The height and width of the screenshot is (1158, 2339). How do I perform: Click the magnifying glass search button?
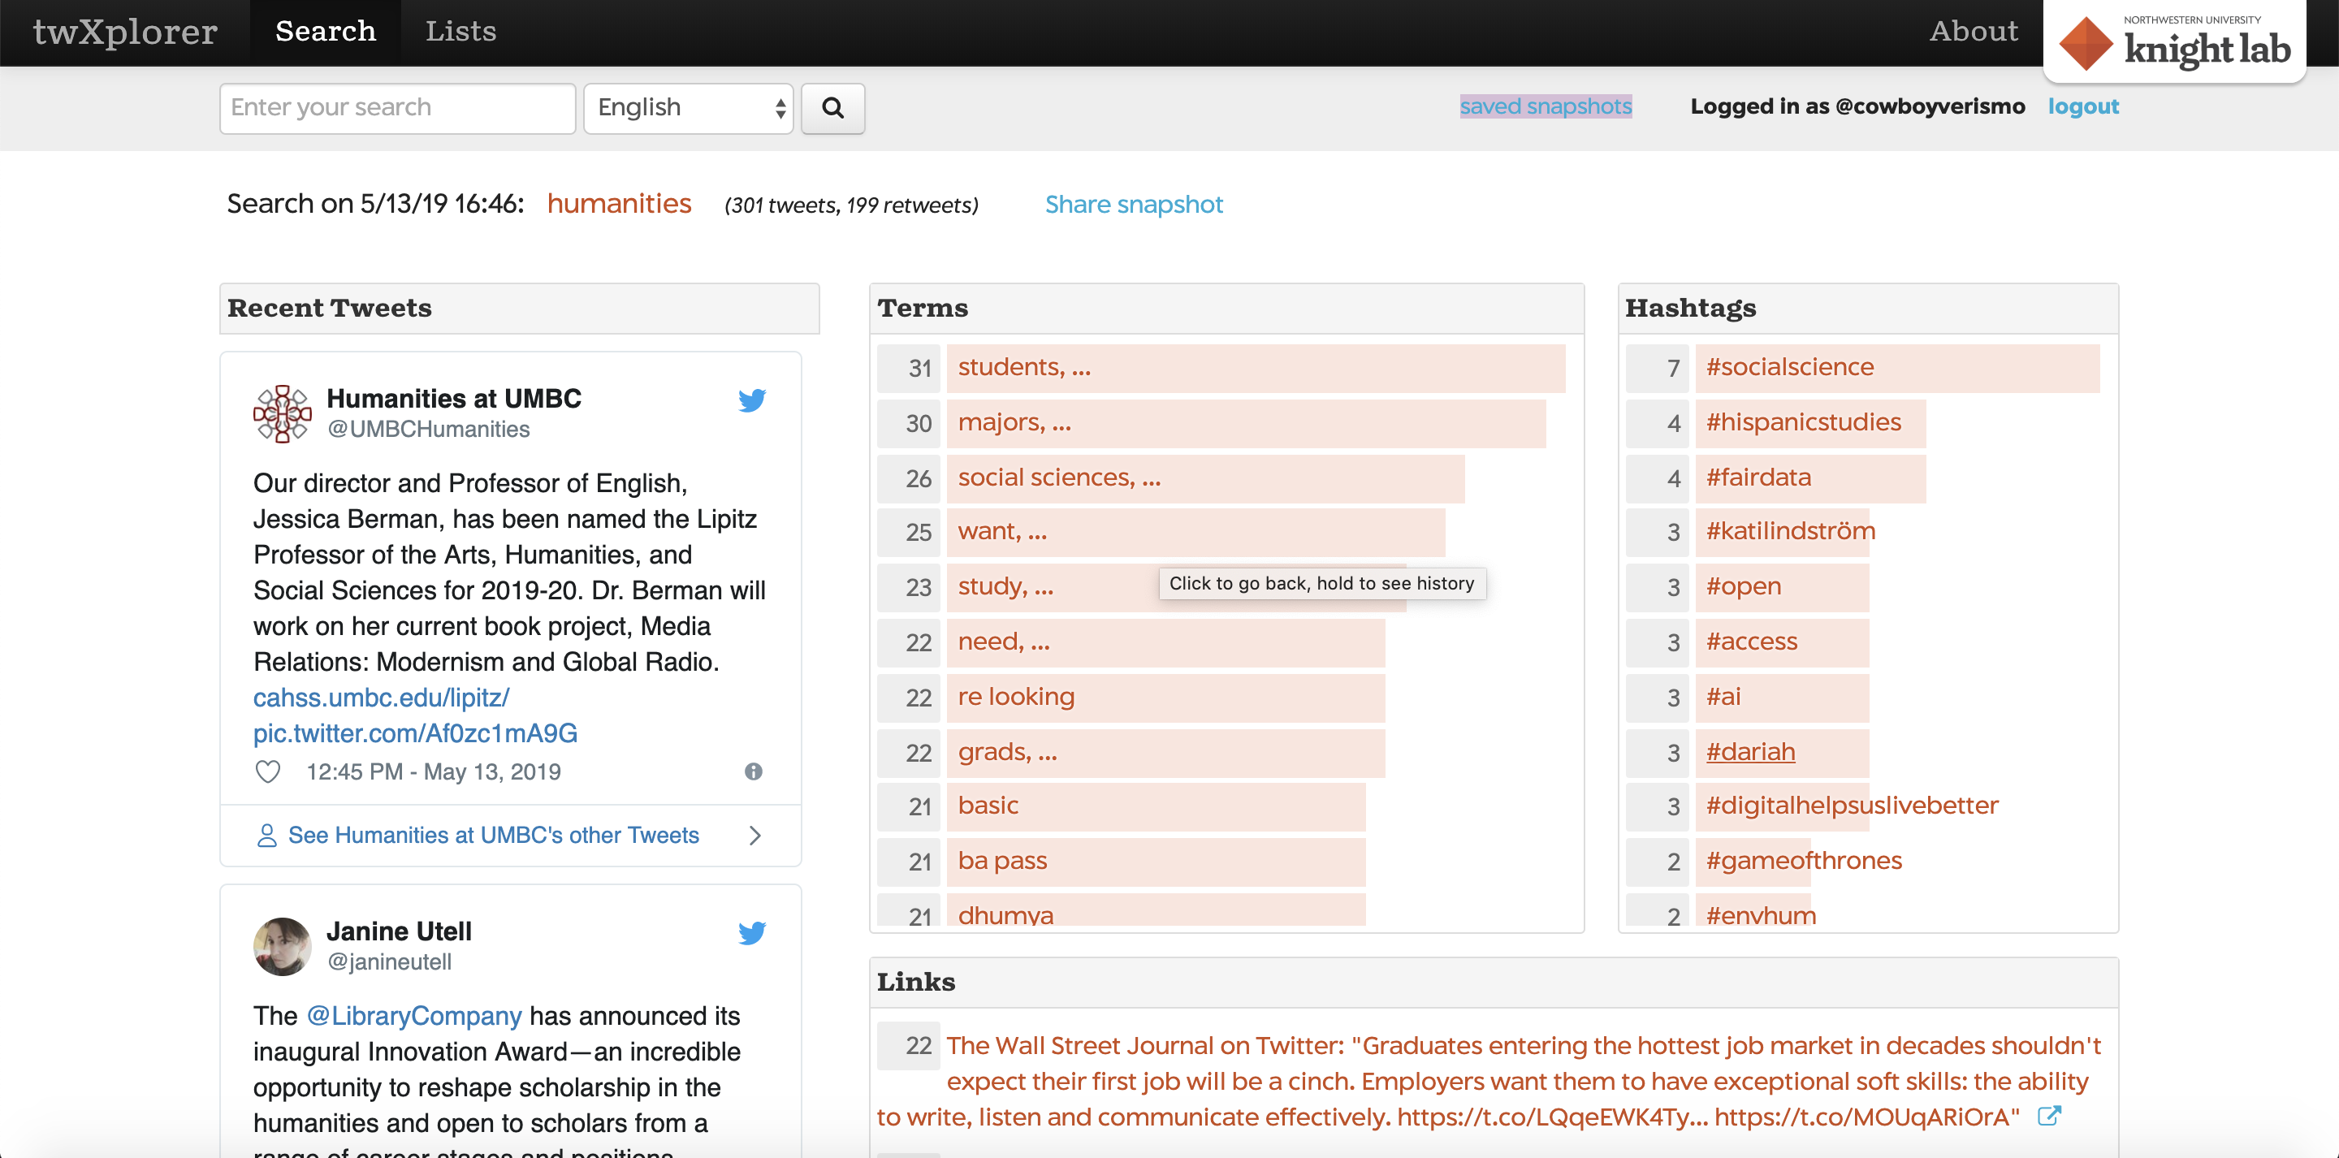point(832,108)
